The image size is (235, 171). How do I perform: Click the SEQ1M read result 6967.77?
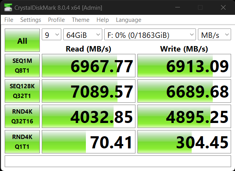89,66
